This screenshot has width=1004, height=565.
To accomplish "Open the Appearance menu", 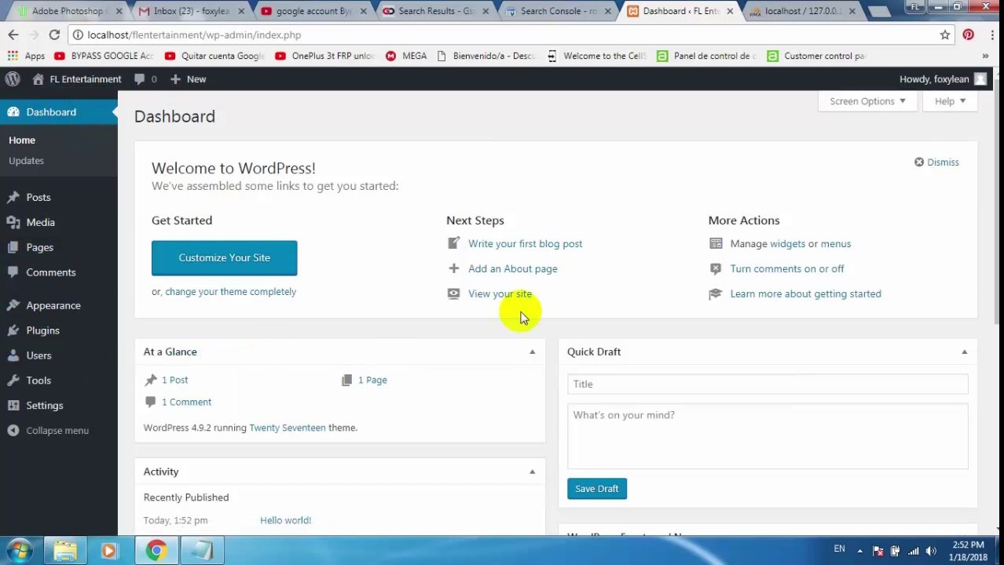I will point(53,306).
